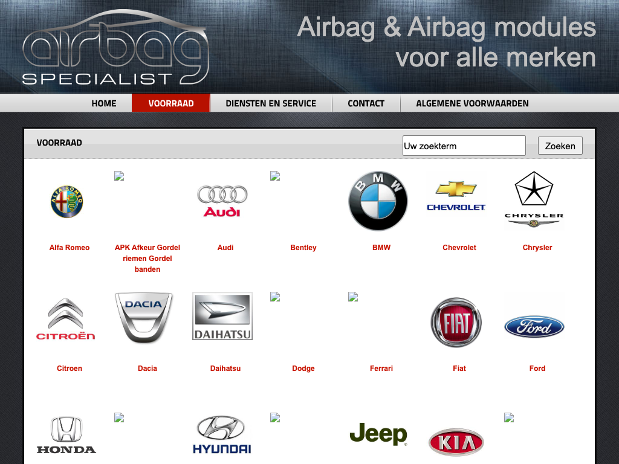The width and height of the screenshot is (619, 464).
Task: Click the Chrysler star logo
Action: pyautogui.click(x=534, y=200)
